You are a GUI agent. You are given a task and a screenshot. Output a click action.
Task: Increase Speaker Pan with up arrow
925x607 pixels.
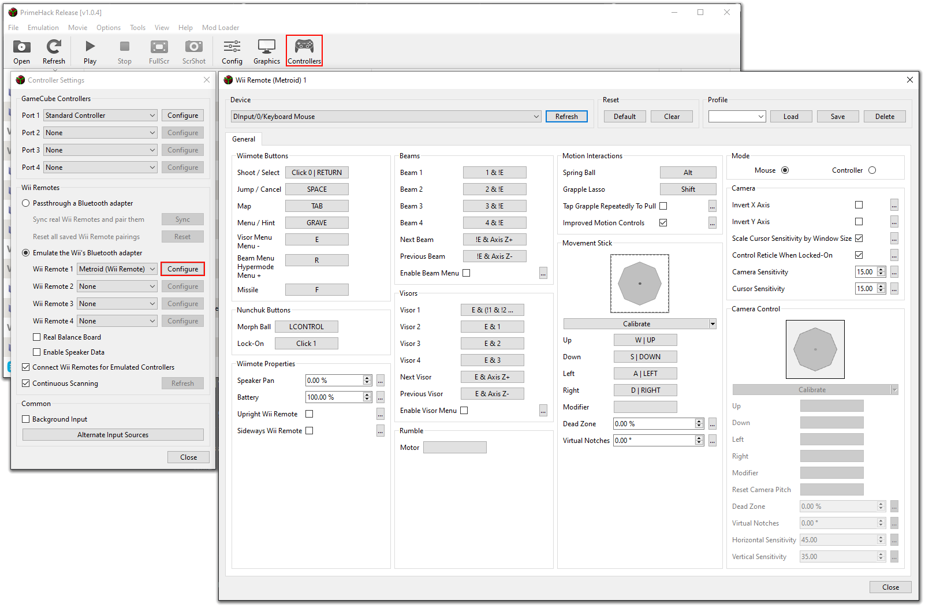point(367,378)
